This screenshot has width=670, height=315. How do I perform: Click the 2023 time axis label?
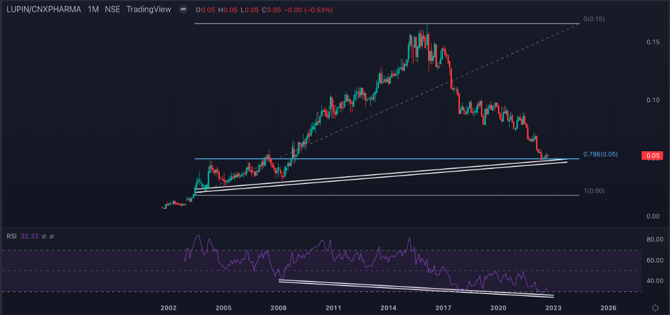[554, 308]
